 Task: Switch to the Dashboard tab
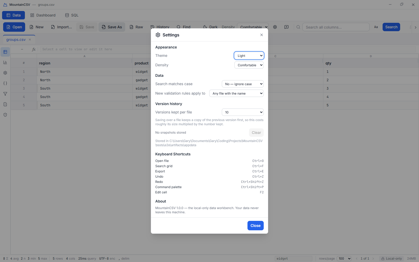coord(43,15)
